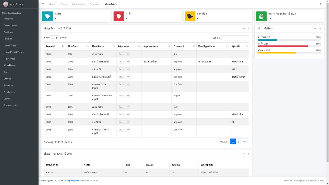The image size is (329, 185).
Task: Click the red ลากิจ tag icon
Action: [x=119, y=16]
